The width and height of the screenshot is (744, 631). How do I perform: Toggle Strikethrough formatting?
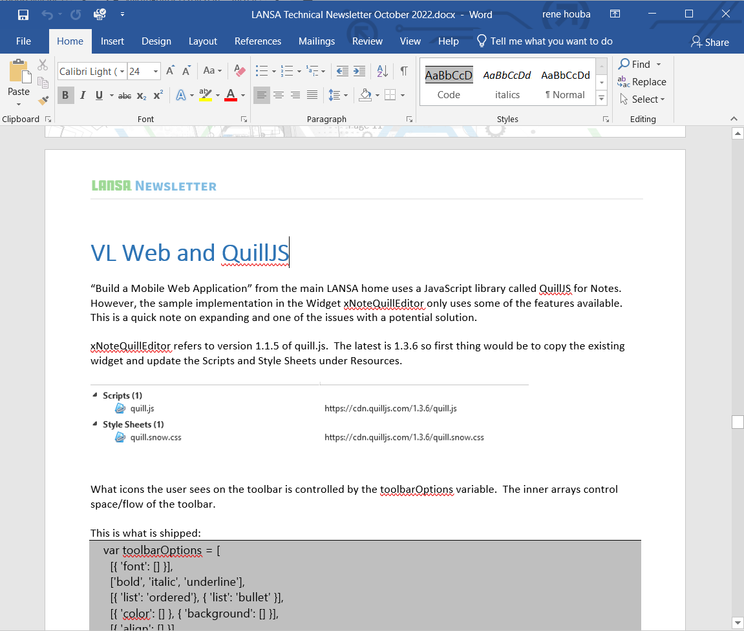coord(125,96)
